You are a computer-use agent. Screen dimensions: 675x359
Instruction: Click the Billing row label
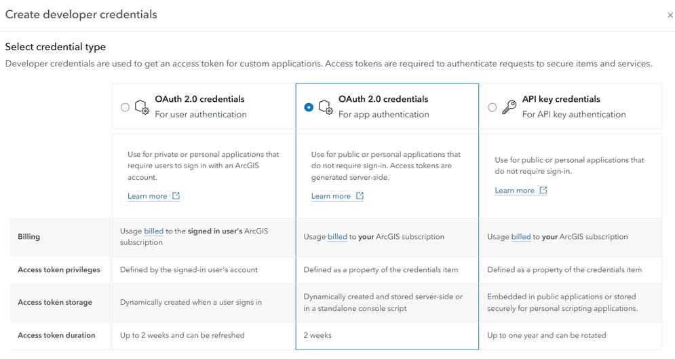click(29, 237)
